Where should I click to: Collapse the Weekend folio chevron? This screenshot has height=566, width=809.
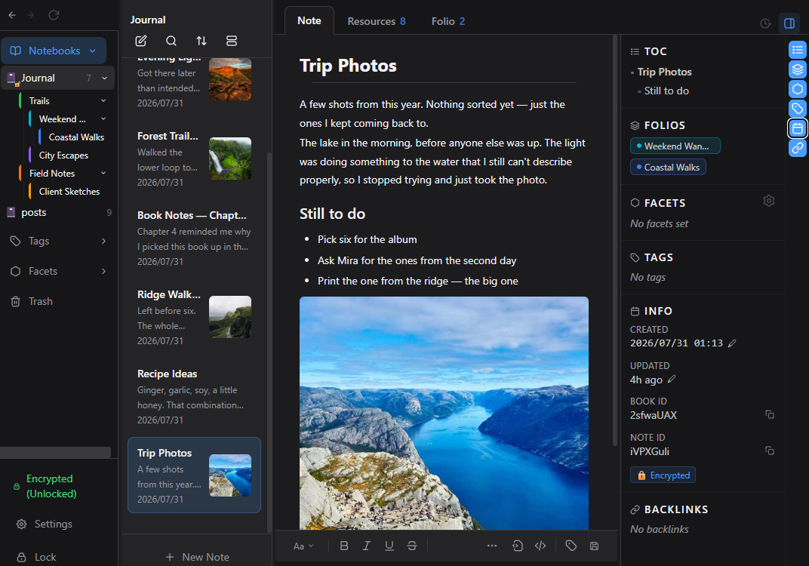(x=103, y=118)
